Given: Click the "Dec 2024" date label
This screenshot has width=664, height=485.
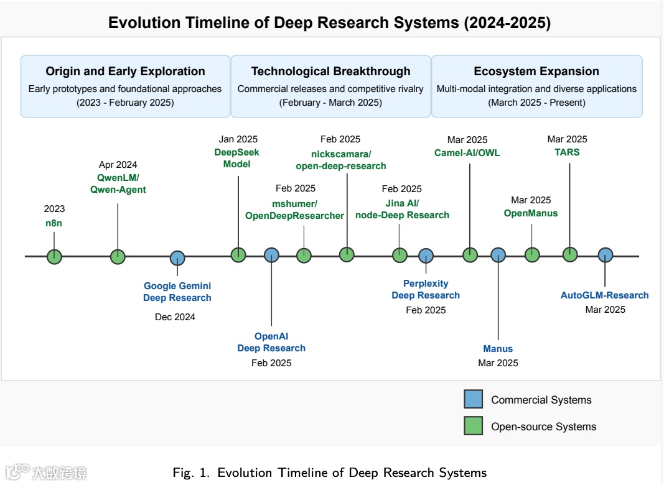Looking at the screenshot, I should coord(175,317).
